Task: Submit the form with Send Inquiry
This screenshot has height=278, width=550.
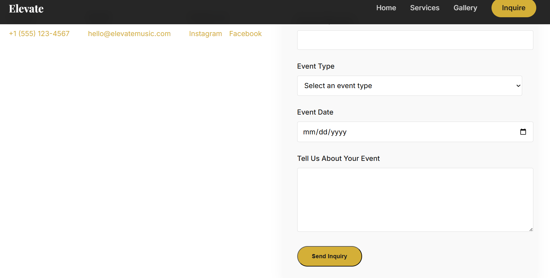Action: coord(329,256)
